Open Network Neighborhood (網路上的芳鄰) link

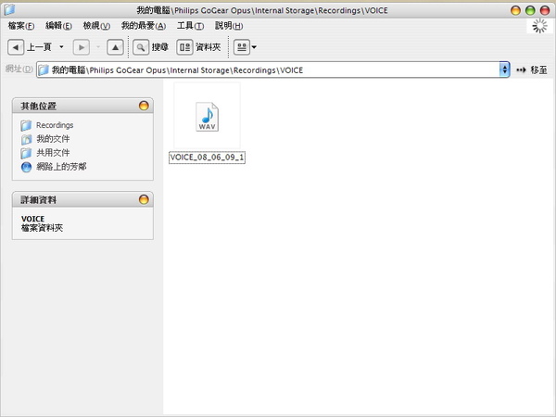click(x=61, y=167)
